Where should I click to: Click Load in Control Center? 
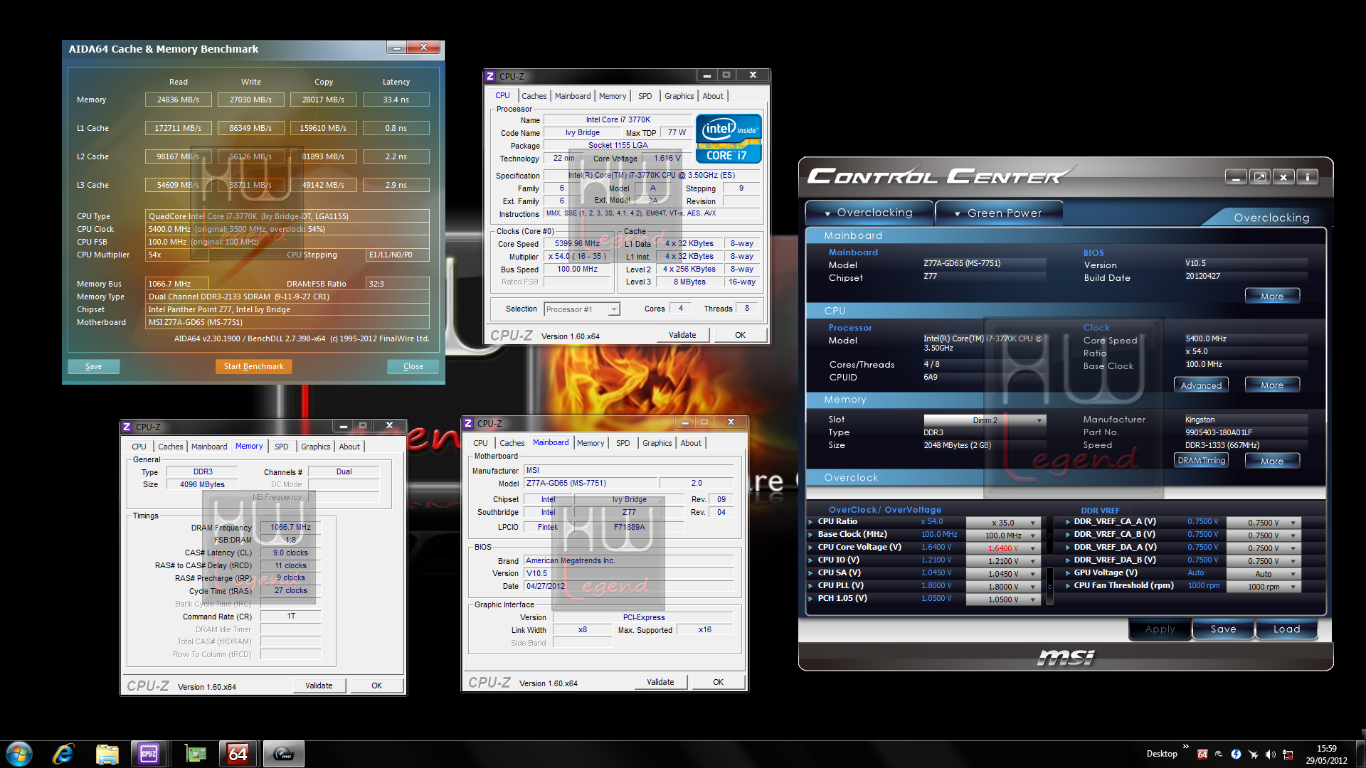1286,629
